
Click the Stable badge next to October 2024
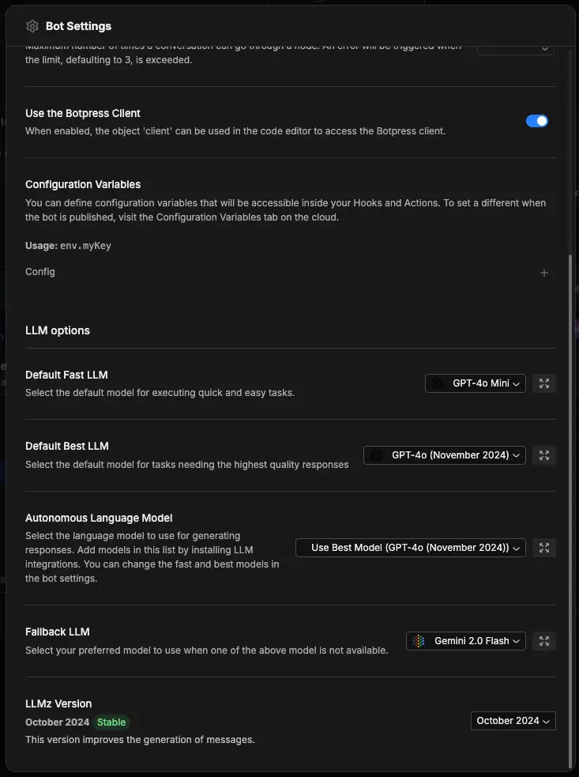point(111,722)
